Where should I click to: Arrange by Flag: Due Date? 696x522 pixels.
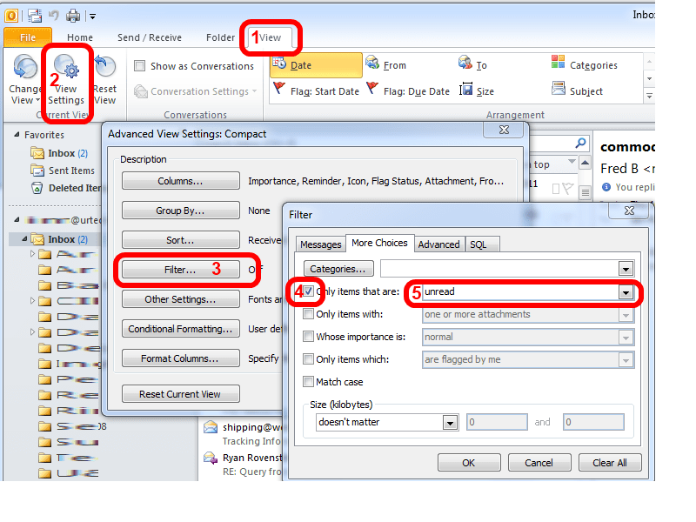pos(416,91)
